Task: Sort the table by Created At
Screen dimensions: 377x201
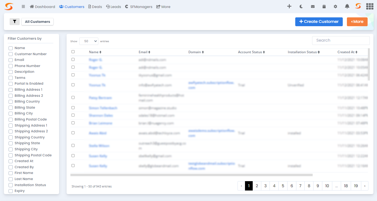Action: tap(347, 52)
